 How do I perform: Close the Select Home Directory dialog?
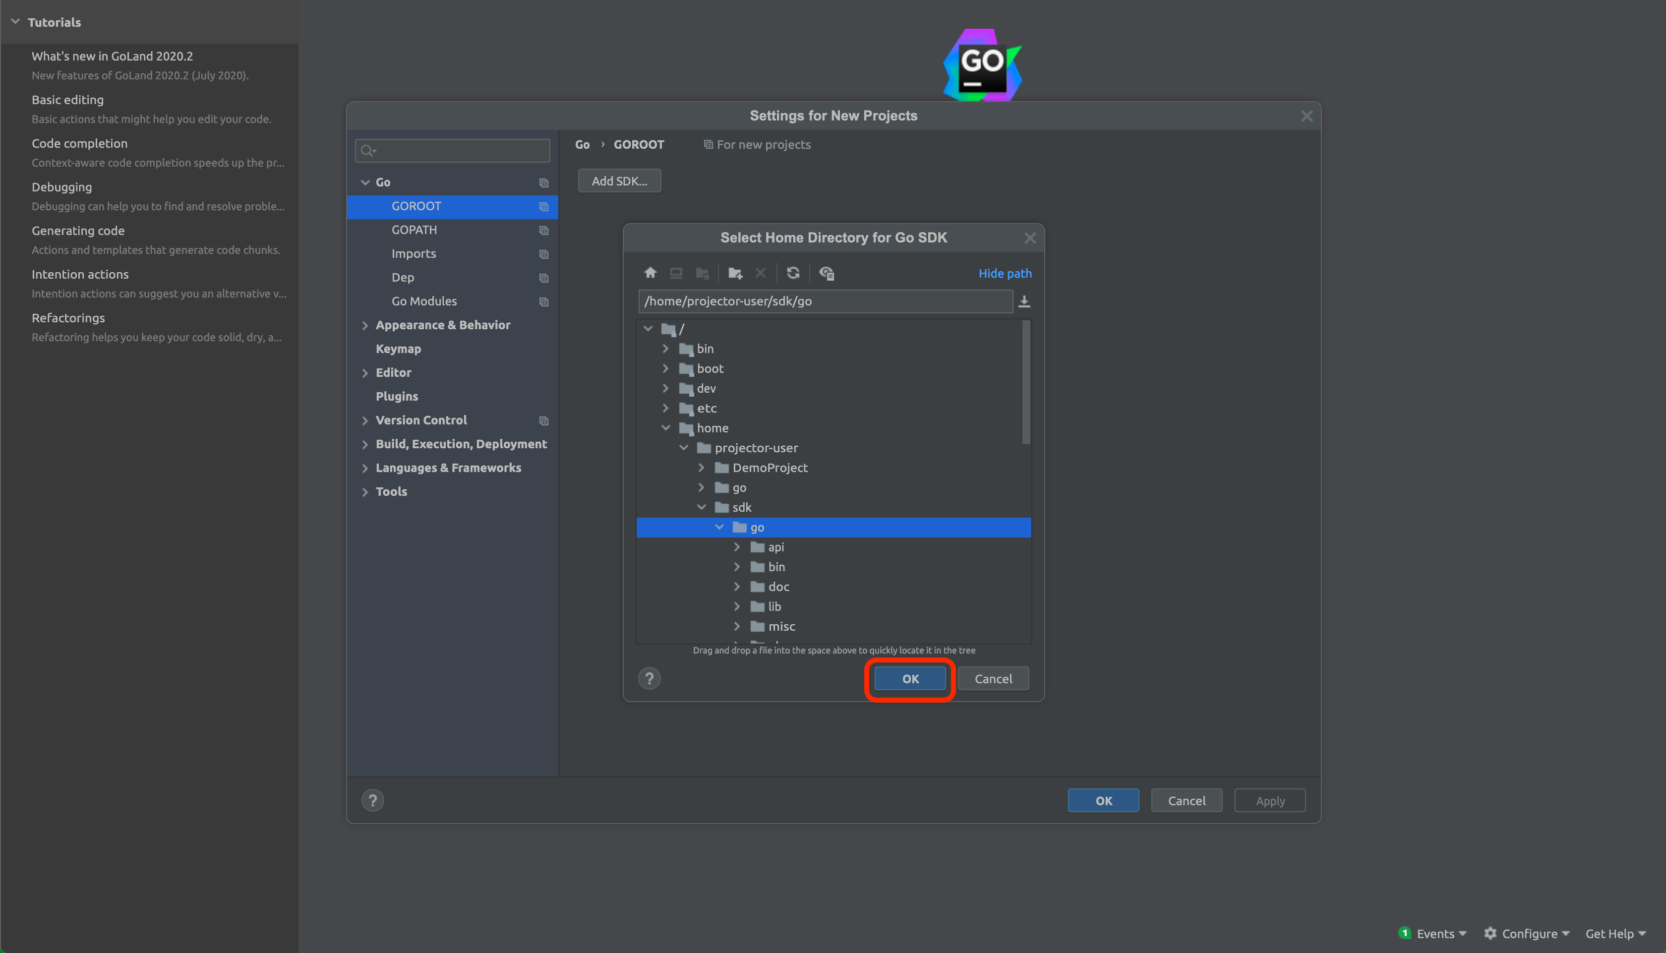1030,238
